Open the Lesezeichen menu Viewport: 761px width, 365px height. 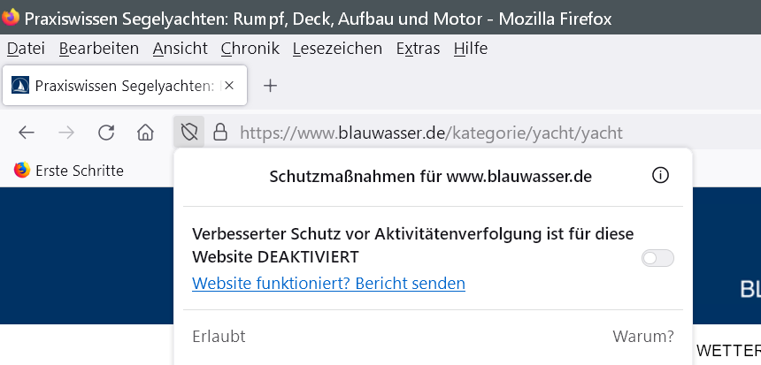(x=337, y=49)
